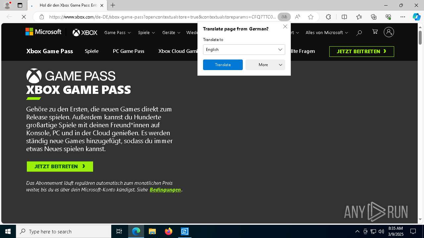This screenshot has height=238, width=424.
Task: Close the Xbox Game Pass browser tab
Action: click(x=102, y=5)
